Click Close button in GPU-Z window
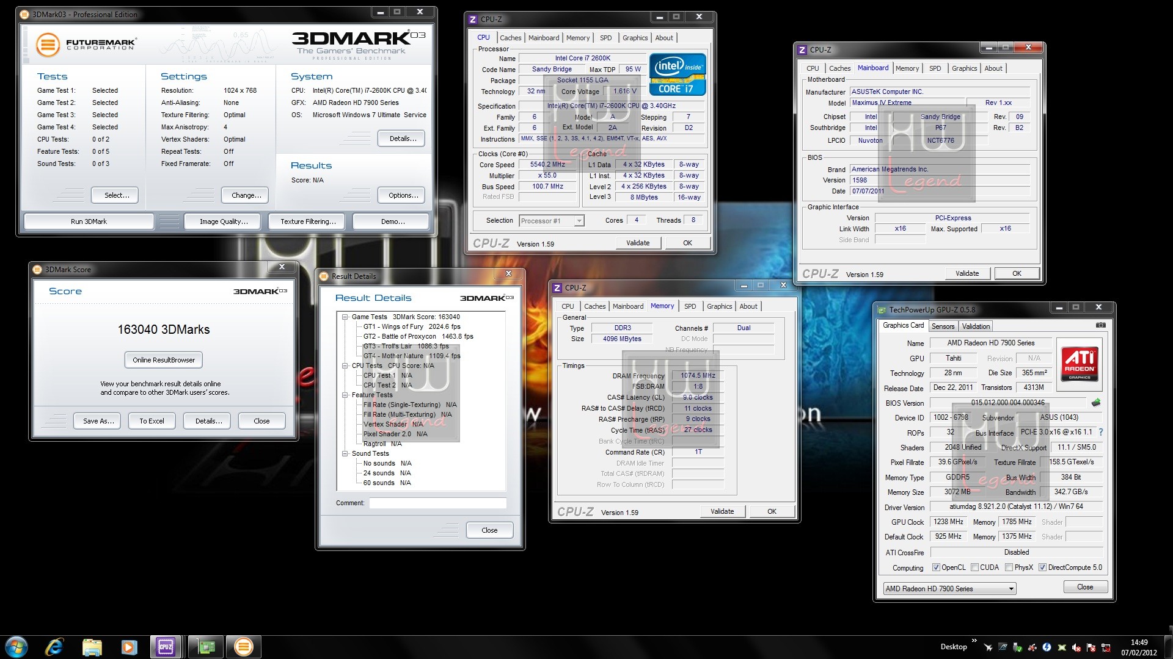 click(x=1085, y=587)
